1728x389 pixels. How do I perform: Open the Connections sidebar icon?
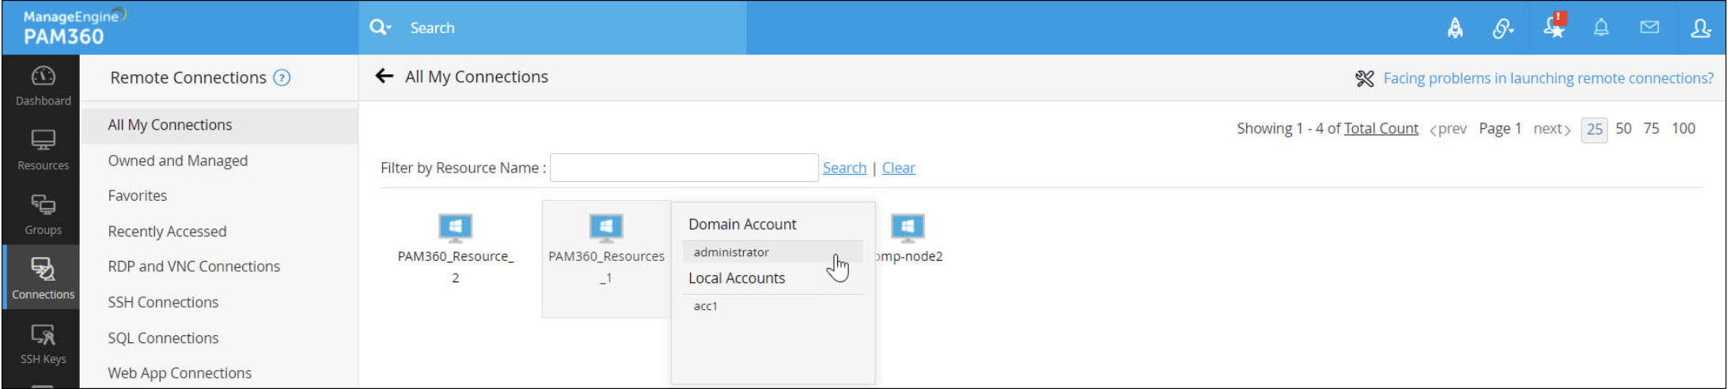[43, 278]
